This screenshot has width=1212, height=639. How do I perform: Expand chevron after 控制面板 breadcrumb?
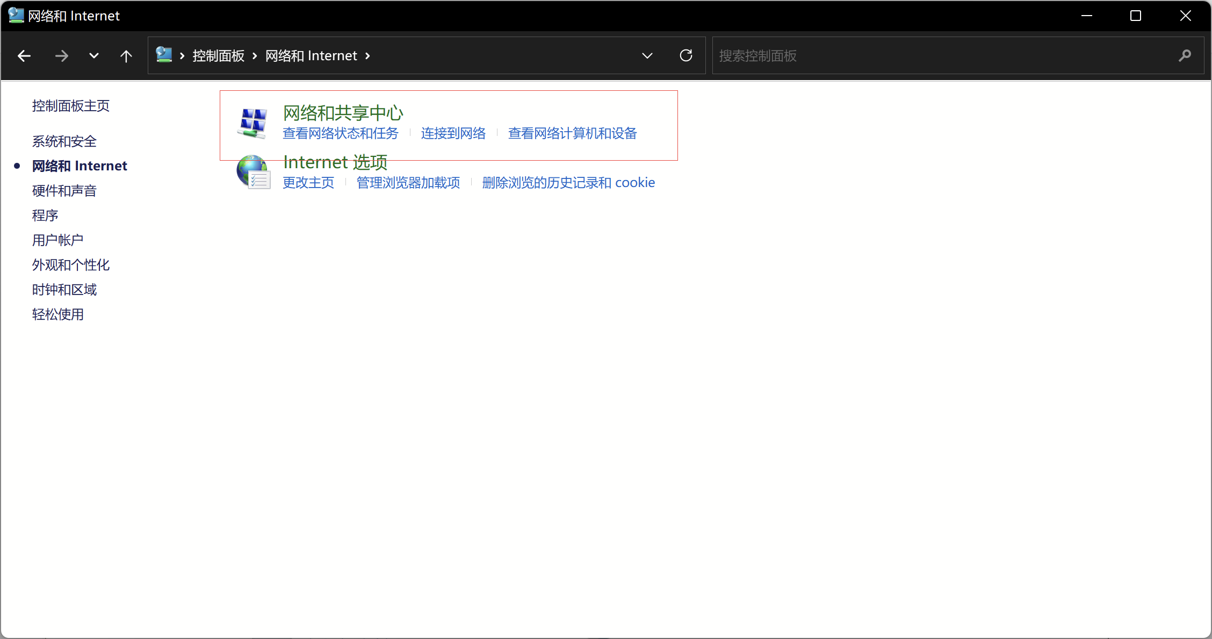255,56
